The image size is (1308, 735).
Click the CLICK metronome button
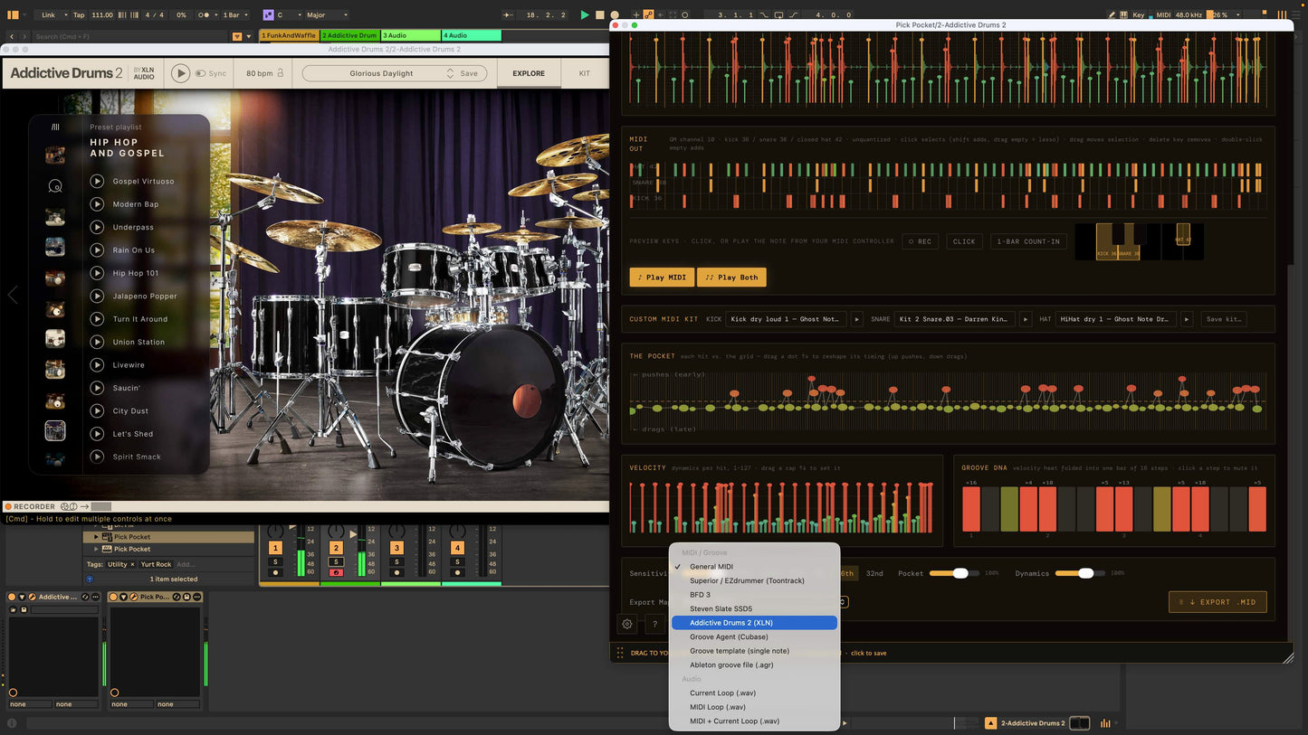[964, 241]
